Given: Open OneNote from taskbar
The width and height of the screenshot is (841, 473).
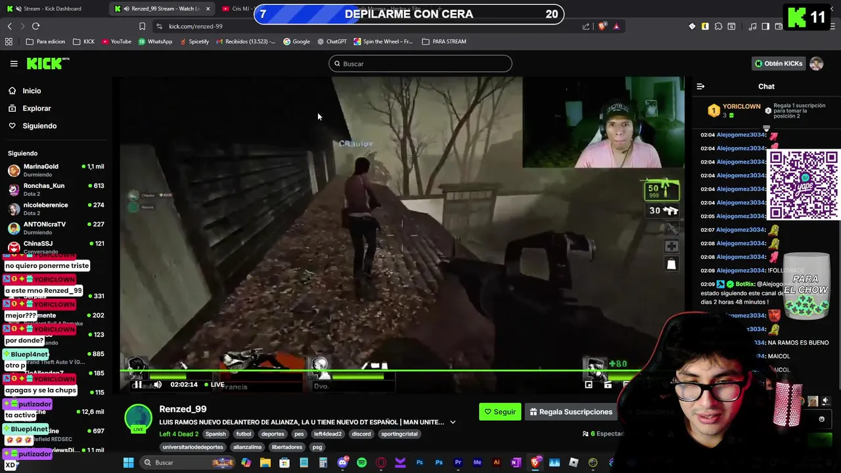Looking at the screenshot, I should point(516,462).
